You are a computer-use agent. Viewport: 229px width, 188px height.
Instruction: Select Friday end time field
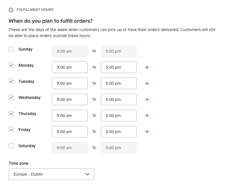pos(119,132)
